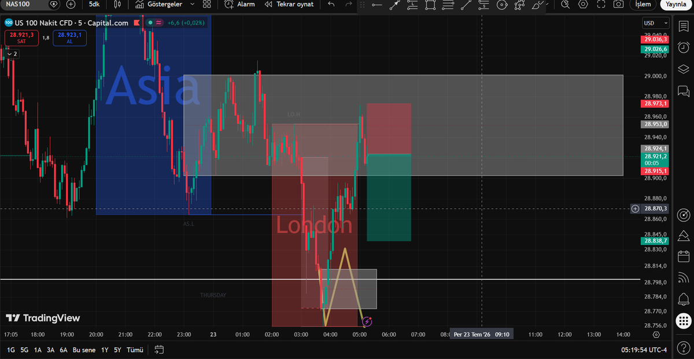Expand the collapsed indicators legend

point(11,54)
